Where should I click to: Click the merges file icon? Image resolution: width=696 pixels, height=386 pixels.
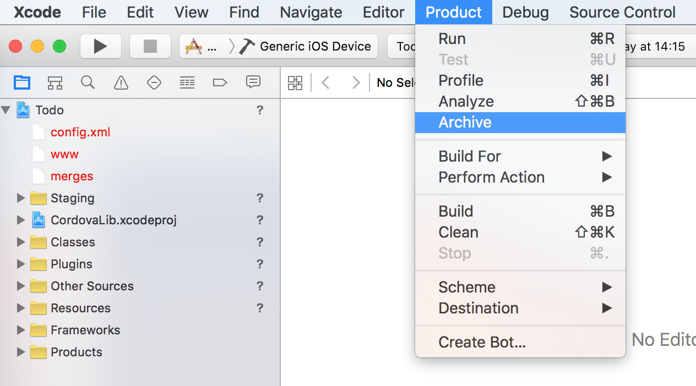point(38,176)
